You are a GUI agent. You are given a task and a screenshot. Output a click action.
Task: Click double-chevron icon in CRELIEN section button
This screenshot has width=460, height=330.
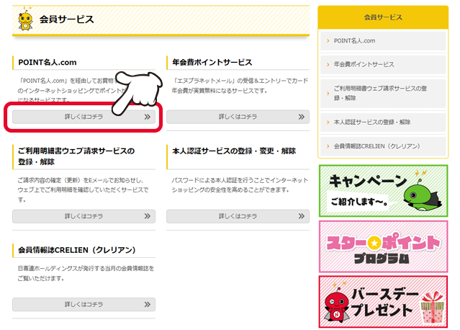(x=148, y=305)
